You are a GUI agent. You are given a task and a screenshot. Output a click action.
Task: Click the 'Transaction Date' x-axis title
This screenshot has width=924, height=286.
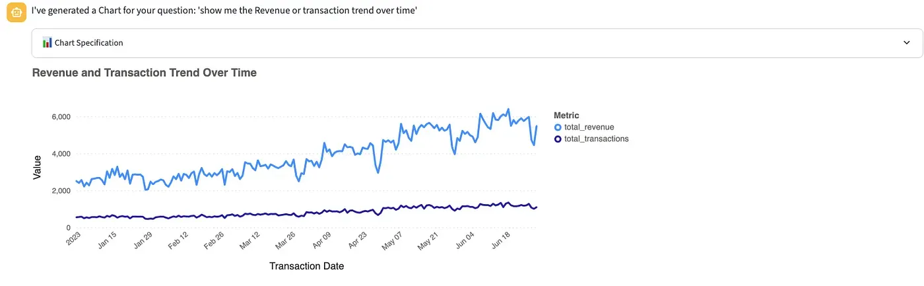tap(306, 266)
